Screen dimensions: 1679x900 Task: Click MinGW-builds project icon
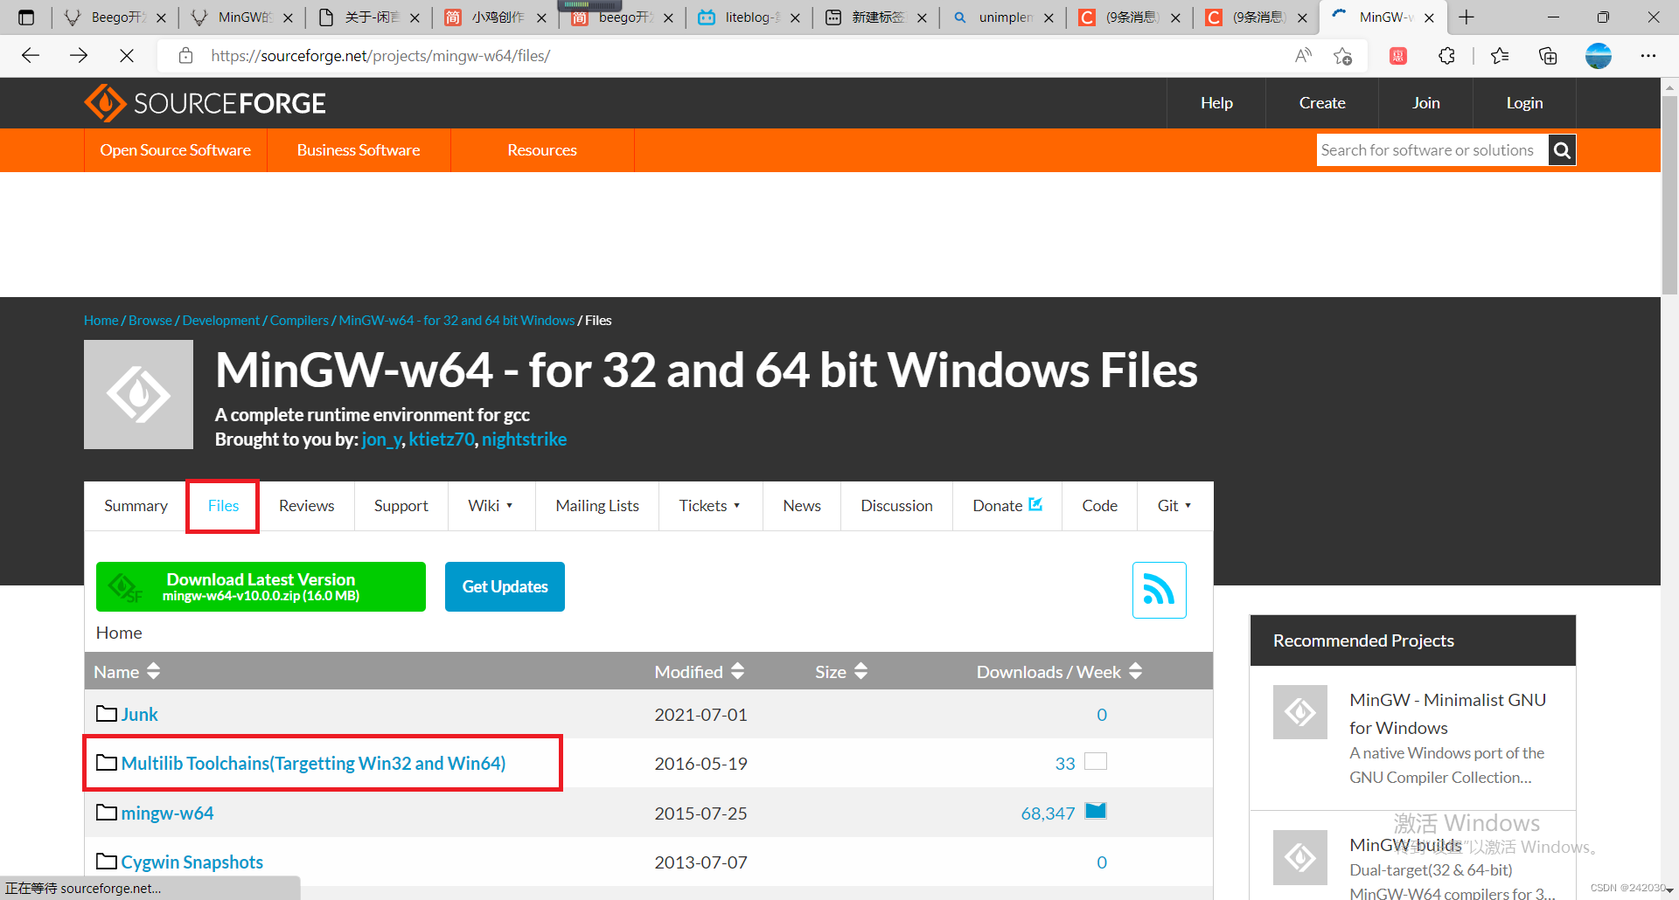[1300, 857]
